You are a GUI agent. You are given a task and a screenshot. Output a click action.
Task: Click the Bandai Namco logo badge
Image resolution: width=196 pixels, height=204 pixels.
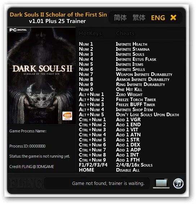(67, 115)
